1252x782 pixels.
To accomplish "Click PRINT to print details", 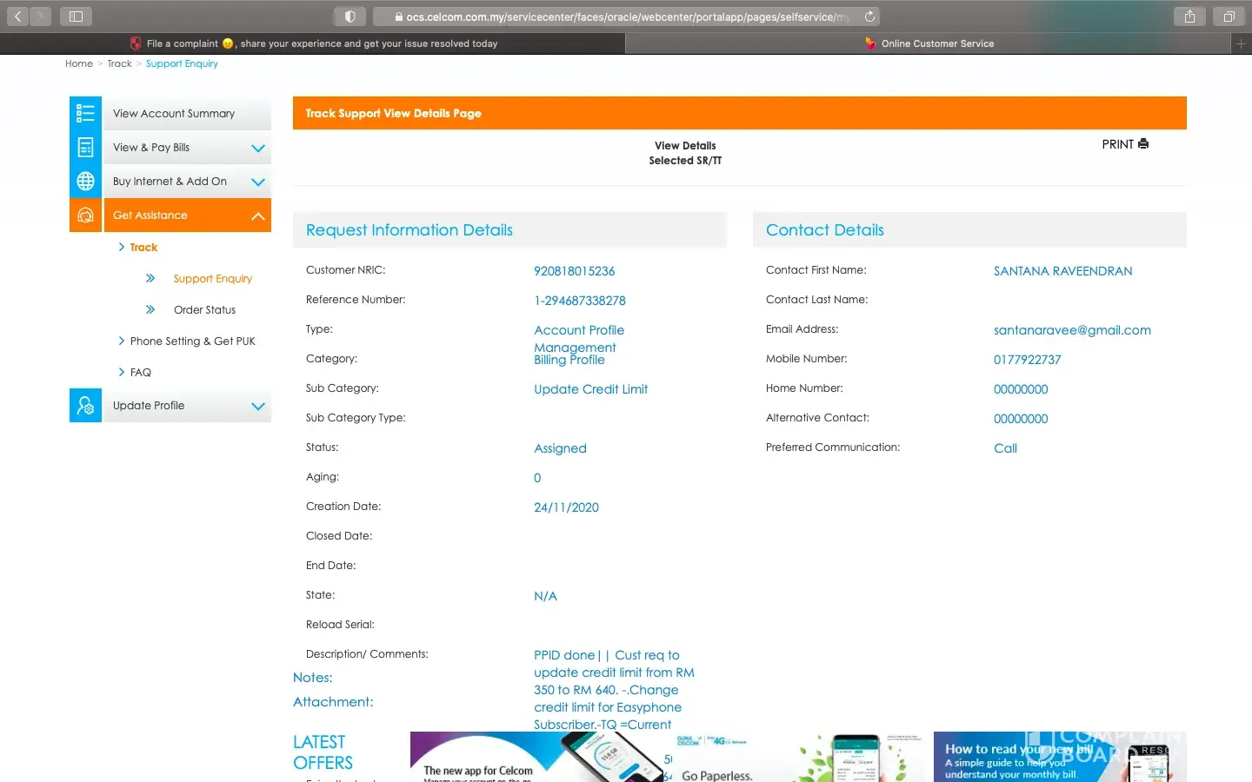I will point(1124,144).
